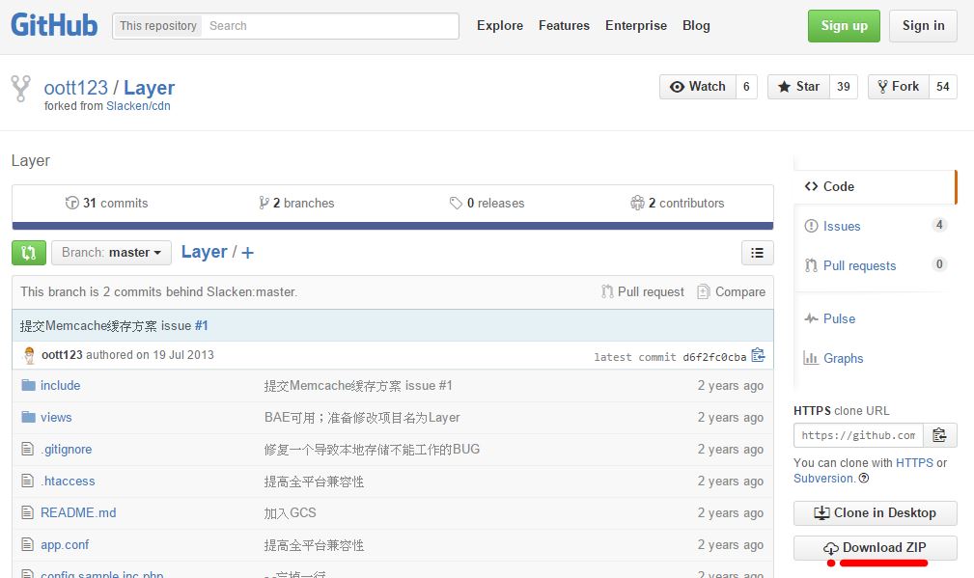Screen dimensions: 974x578
Task: Click the green Sign up button
Action: click(x=845, y=26)
